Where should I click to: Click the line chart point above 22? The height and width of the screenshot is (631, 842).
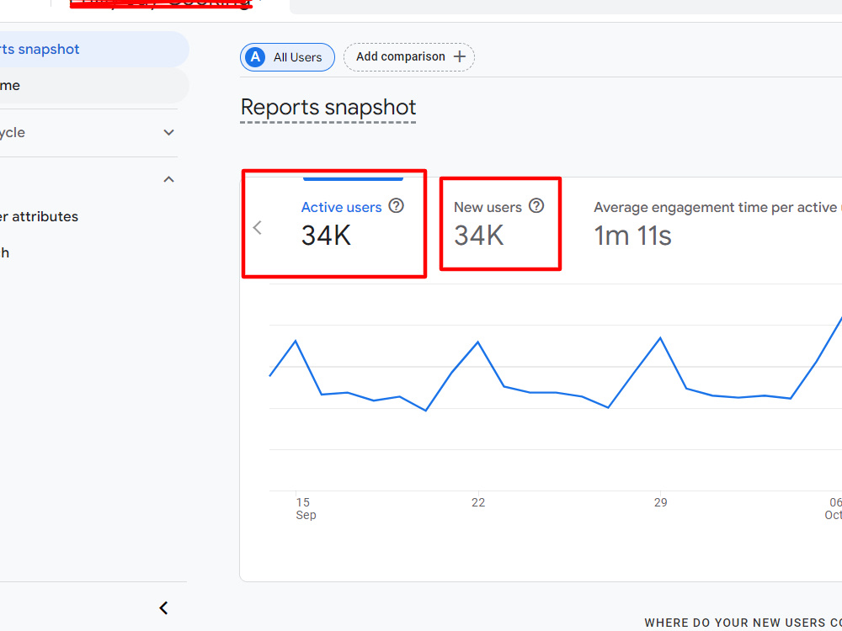pyautogui.click(x=478, y=342)
